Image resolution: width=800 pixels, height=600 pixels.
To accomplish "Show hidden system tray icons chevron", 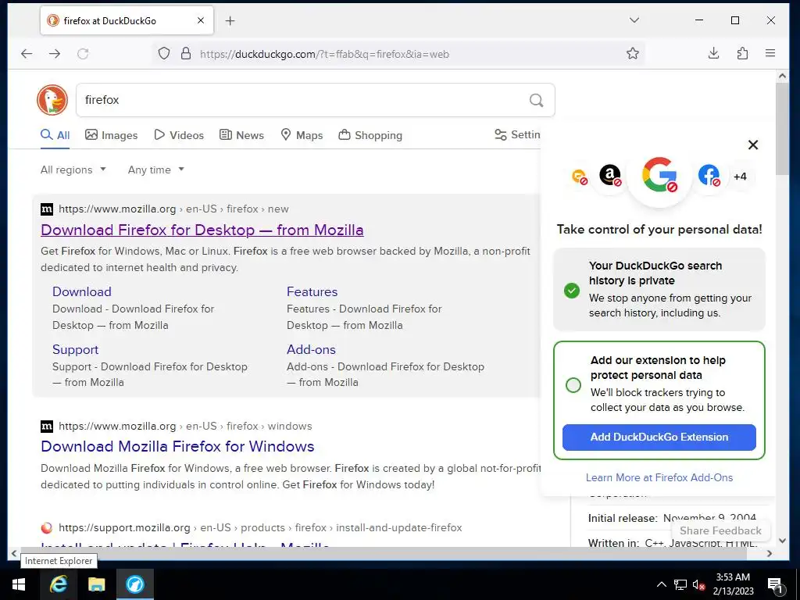I will 661,584.
